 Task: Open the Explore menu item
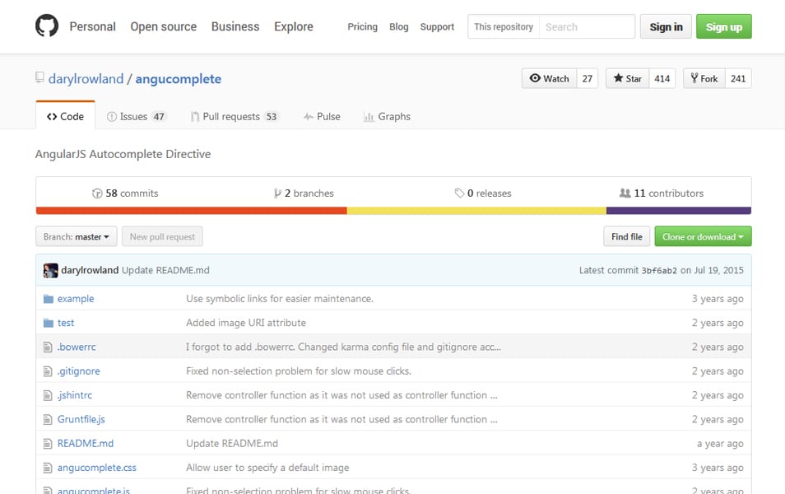click(294, 26)
